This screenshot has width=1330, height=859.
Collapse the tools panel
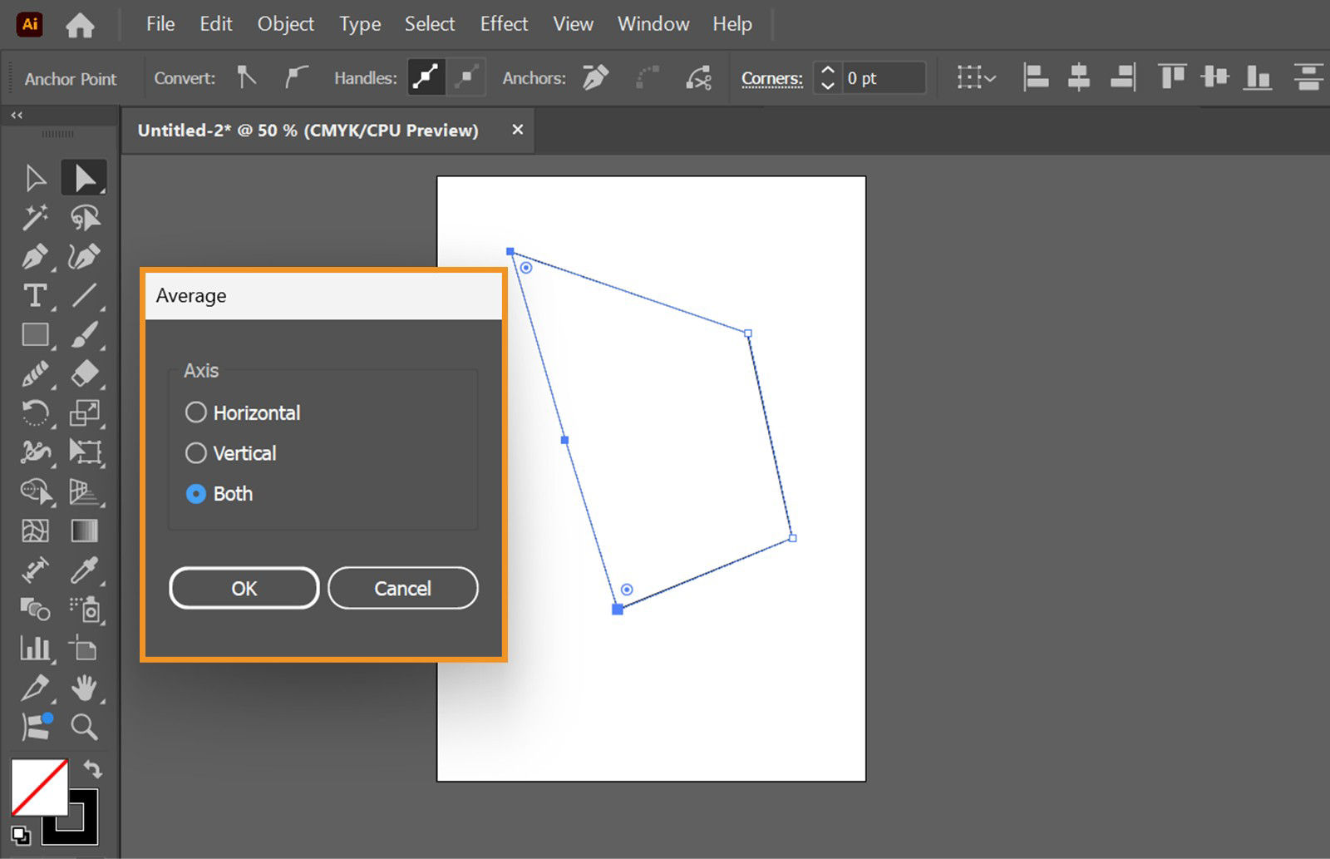[x=16, y=116]
